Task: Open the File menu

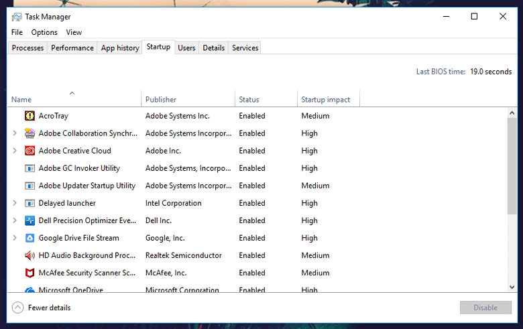Action: pyautogui.click(x=17, y=32)
